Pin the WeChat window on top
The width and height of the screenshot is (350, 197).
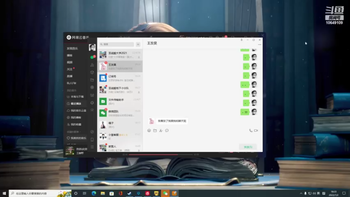(241, 40)
